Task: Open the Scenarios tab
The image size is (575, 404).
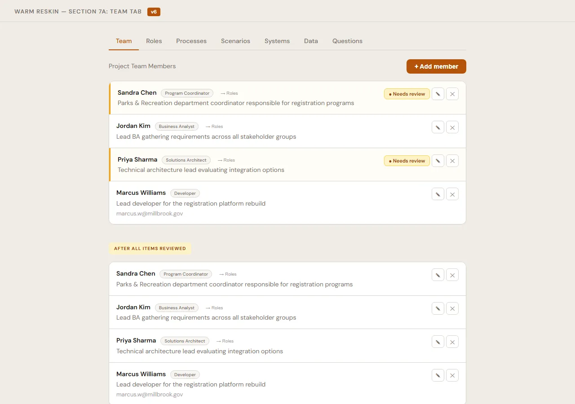Action: (x=235, y=41)
